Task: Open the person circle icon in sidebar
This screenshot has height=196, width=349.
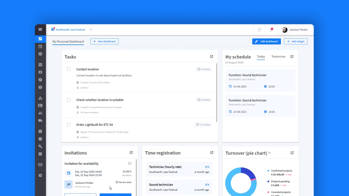Action: 40,72
